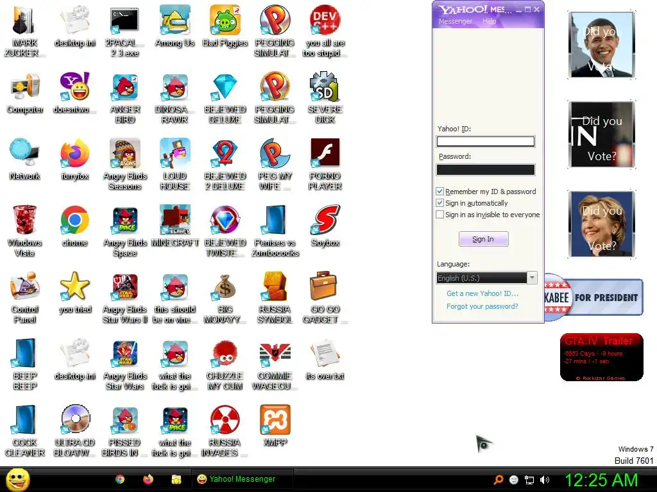Select the MARK ZUCKER desktop icon
Screen dimensions: 657x492
tap(25, 31)
